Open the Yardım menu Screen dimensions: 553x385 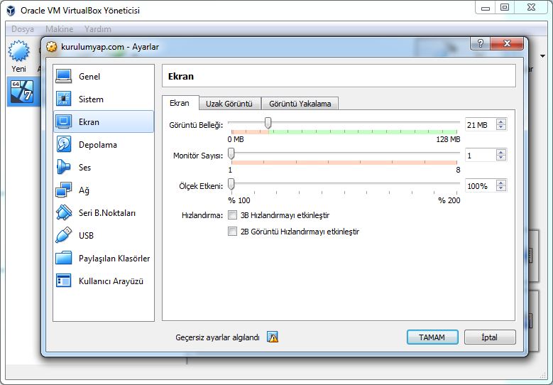[x=98, y=29]
